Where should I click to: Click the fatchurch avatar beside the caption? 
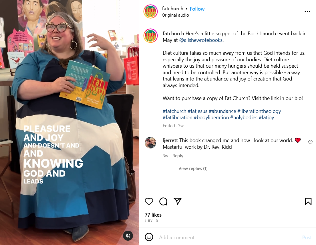(150, 36)
